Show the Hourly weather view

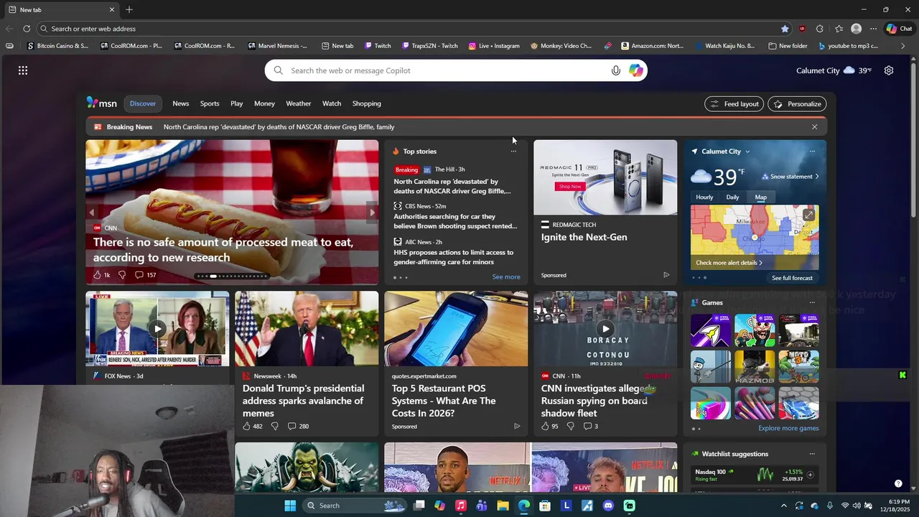click(x=704, y=197)
